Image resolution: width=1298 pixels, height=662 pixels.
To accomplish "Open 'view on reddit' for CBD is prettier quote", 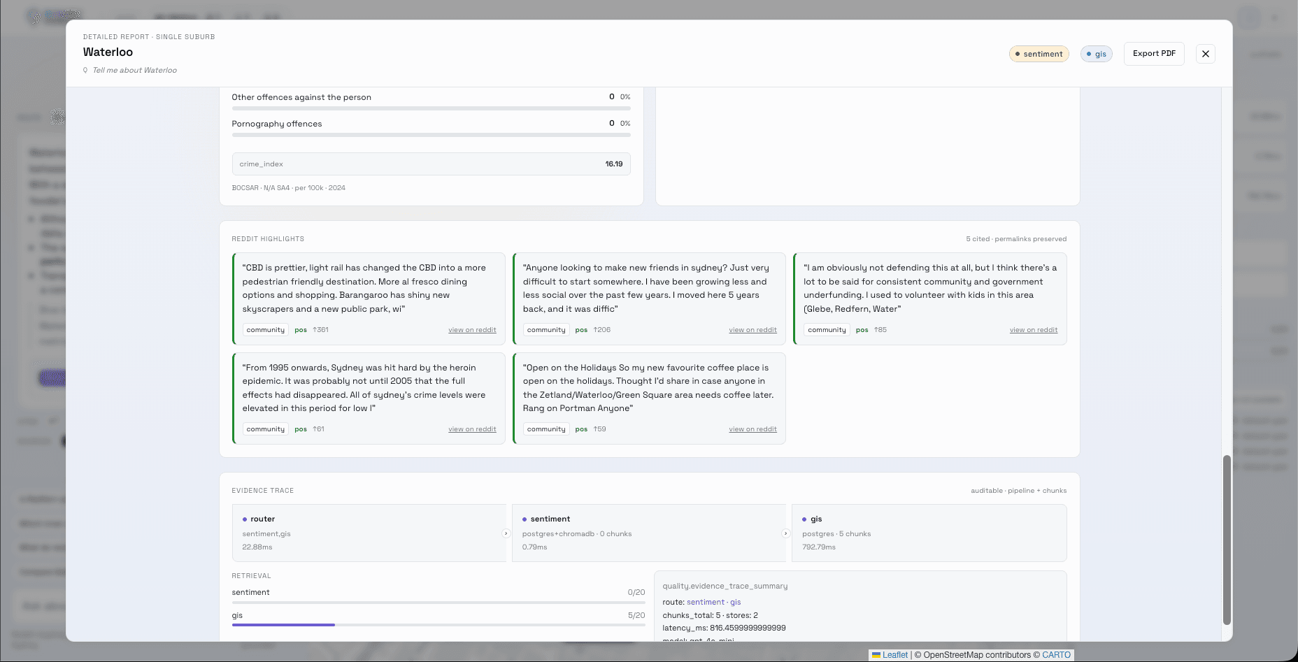I will click(x=472, y=330).
